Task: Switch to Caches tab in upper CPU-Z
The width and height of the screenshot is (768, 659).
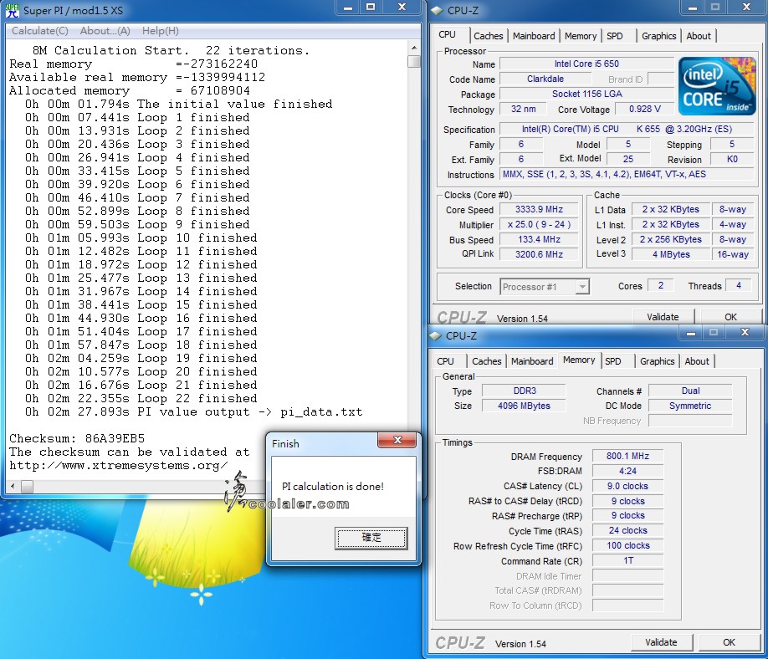Action: pos(489,36)
